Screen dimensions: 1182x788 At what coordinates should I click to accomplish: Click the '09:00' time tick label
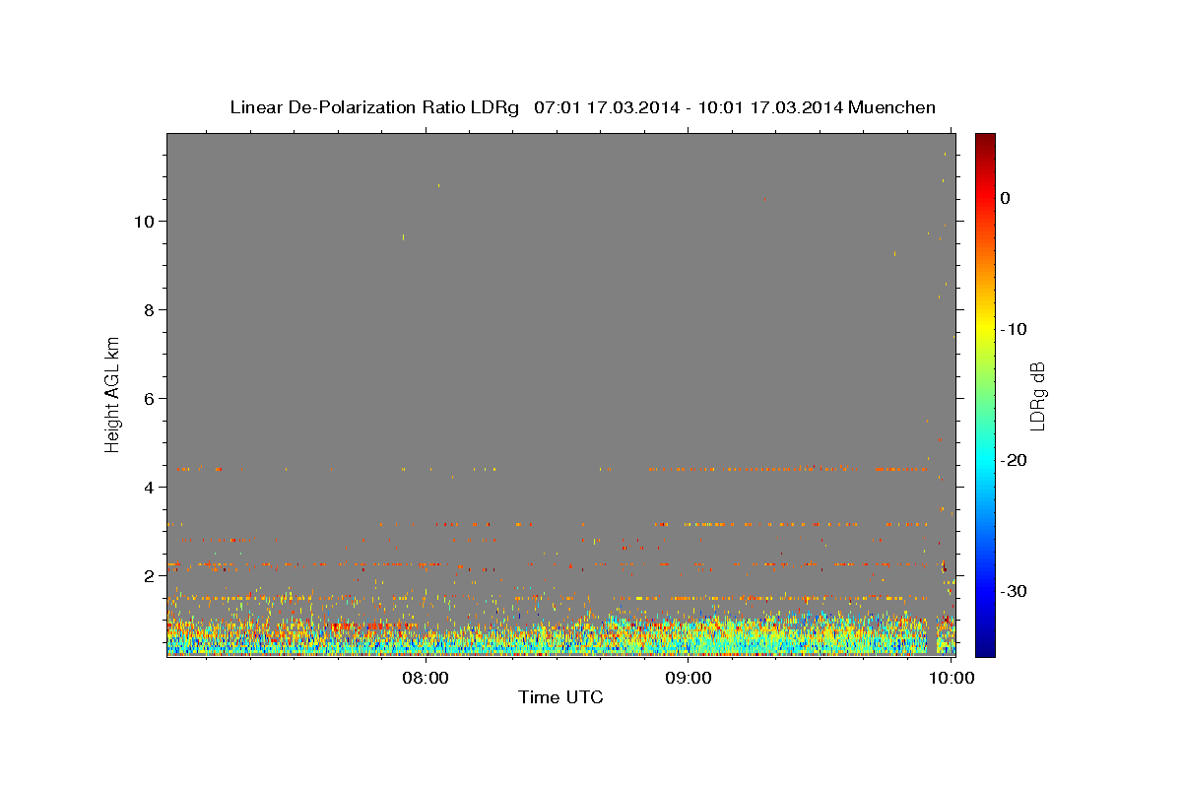coord(689,678)
